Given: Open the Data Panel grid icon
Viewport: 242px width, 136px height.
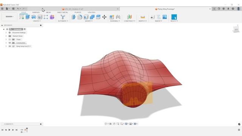Looking at the screenshot, I should (x=2, y=9).
